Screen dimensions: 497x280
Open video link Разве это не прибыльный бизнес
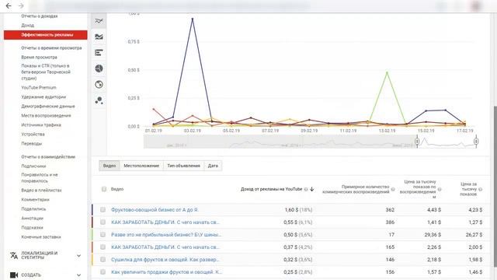coord(166,235)
